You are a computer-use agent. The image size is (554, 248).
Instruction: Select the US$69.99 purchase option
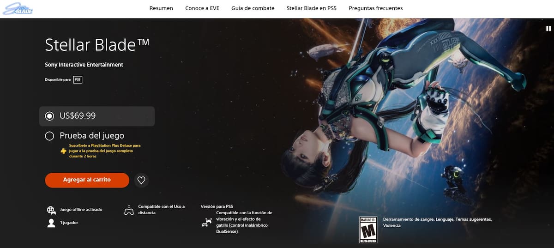[97, 116]
